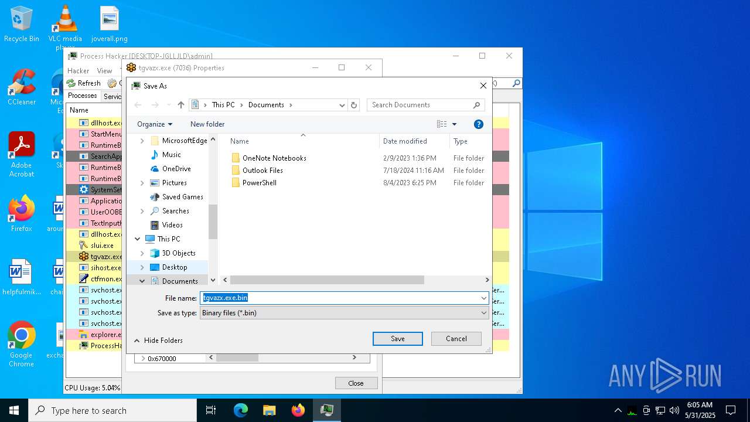Expand the 3D Objects tree node

142,253
